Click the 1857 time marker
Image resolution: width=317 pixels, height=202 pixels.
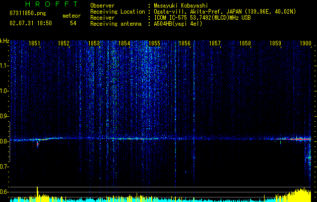point(215,43)
